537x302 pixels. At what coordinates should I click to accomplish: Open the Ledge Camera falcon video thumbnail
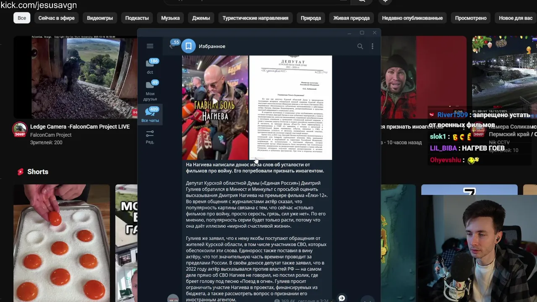point(76,77)
